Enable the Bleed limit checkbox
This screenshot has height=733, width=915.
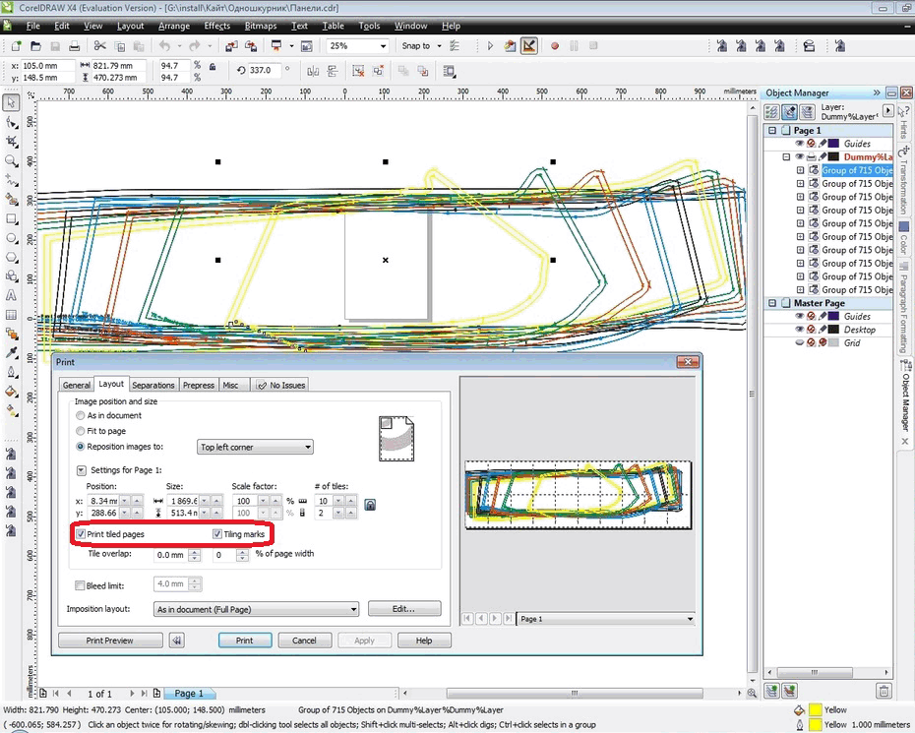81,585
